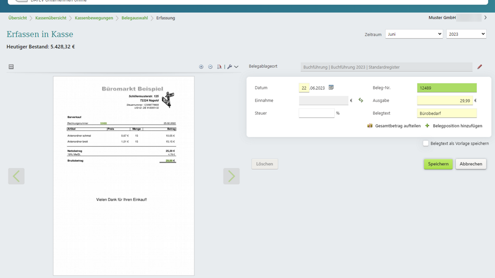The image size is (495, 278).
Task: Focus the Beleg-Nr. field
Action: (447, 88)
